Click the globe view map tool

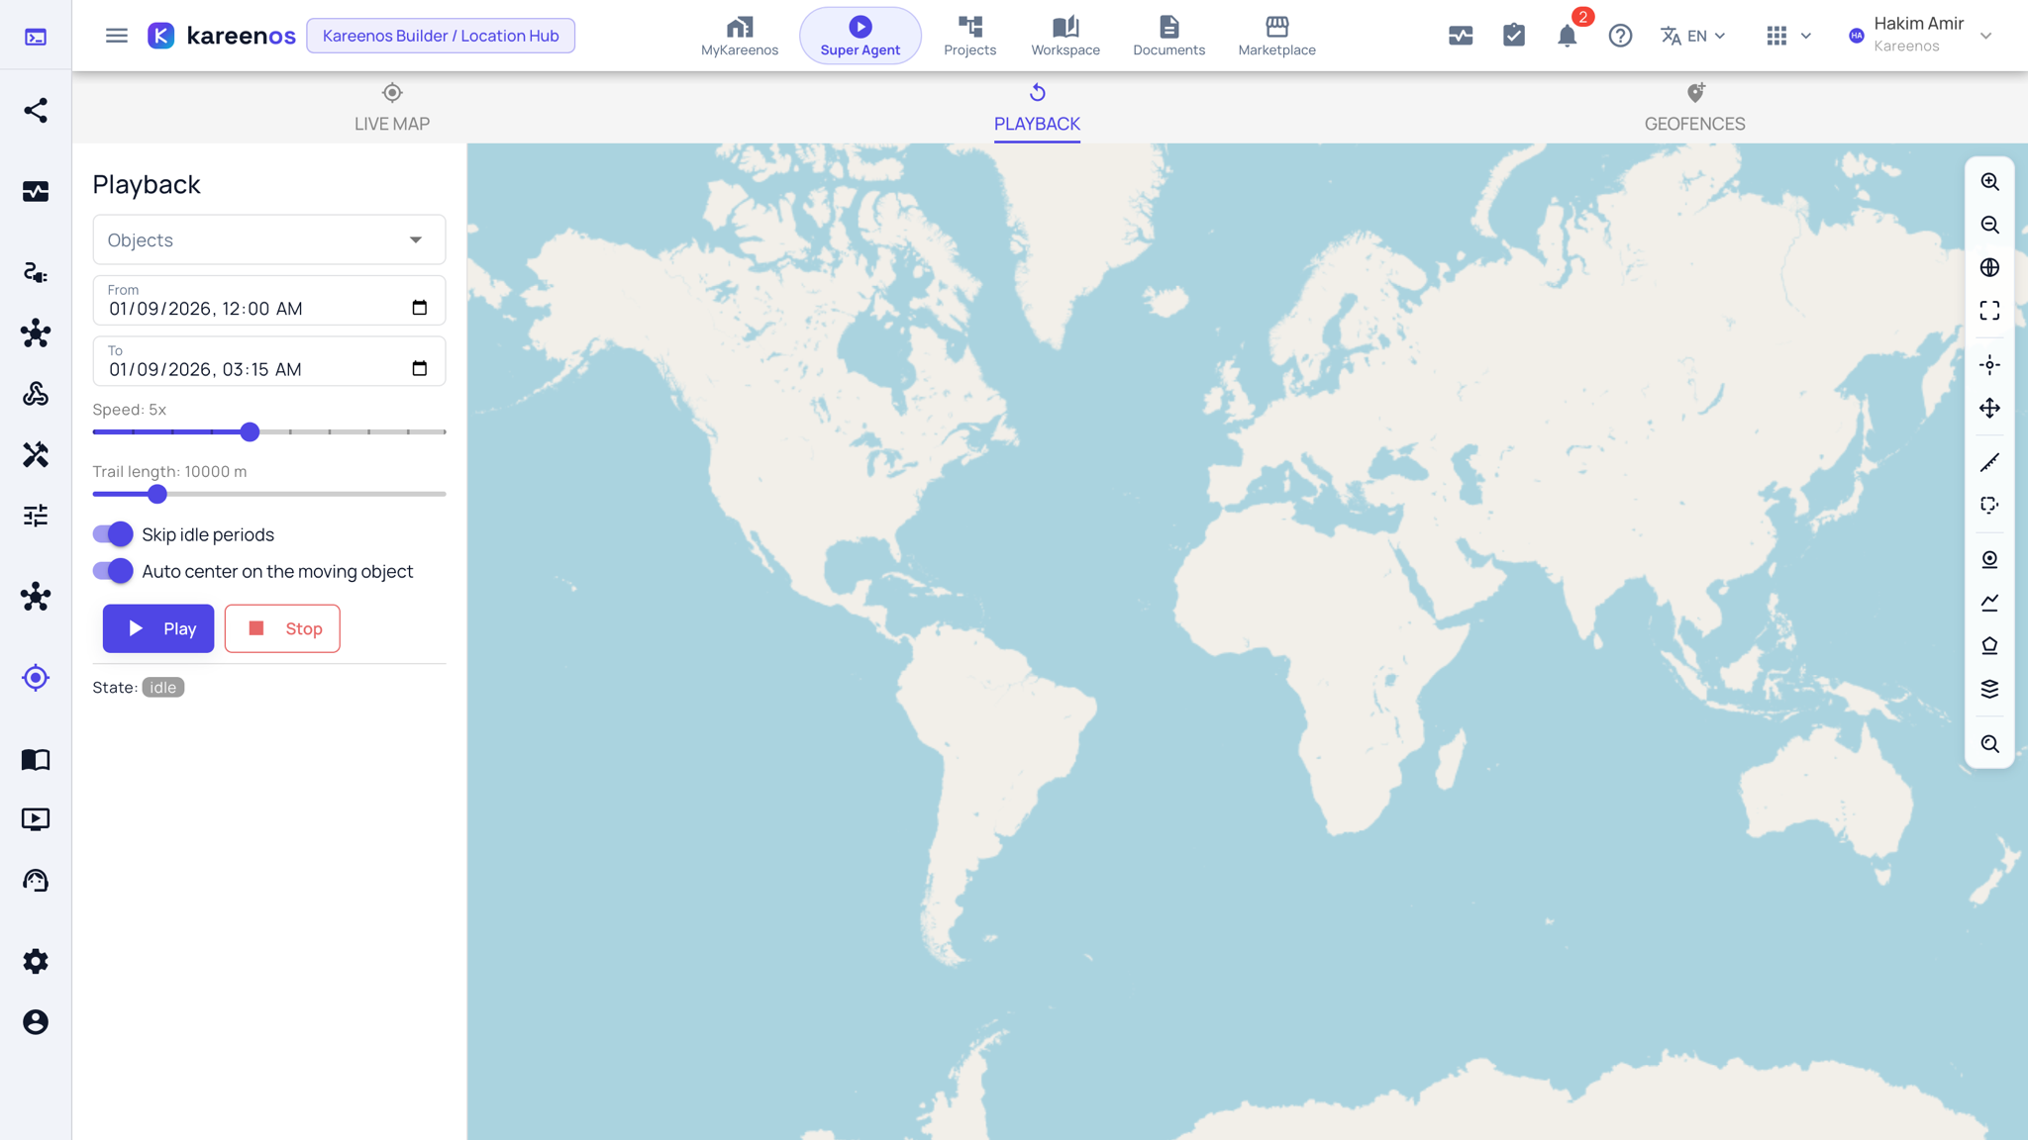pos(1989,267)
